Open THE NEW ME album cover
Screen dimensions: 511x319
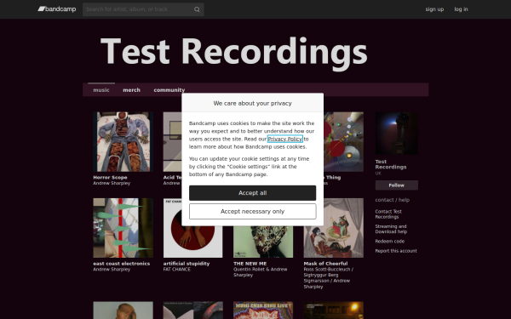coord(263,242)
